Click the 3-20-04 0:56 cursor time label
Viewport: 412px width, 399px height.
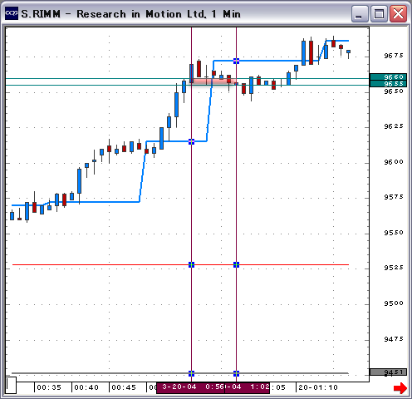pyautogui.click(x=190, y=387)
